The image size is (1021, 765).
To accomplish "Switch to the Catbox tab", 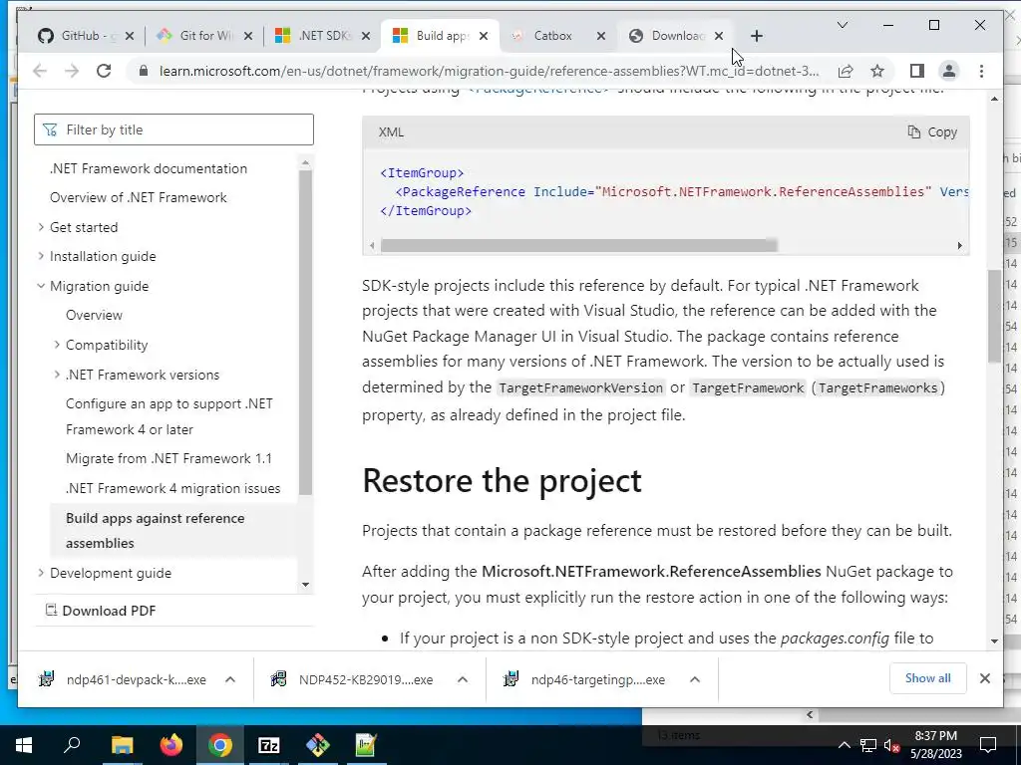I will pyautogui.click(x=552, y=36).
